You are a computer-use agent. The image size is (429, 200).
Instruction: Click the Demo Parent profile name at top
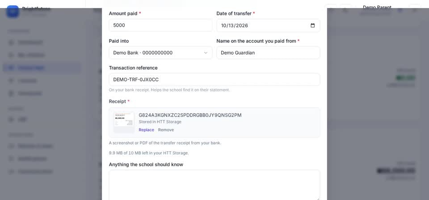click(377, 8)
